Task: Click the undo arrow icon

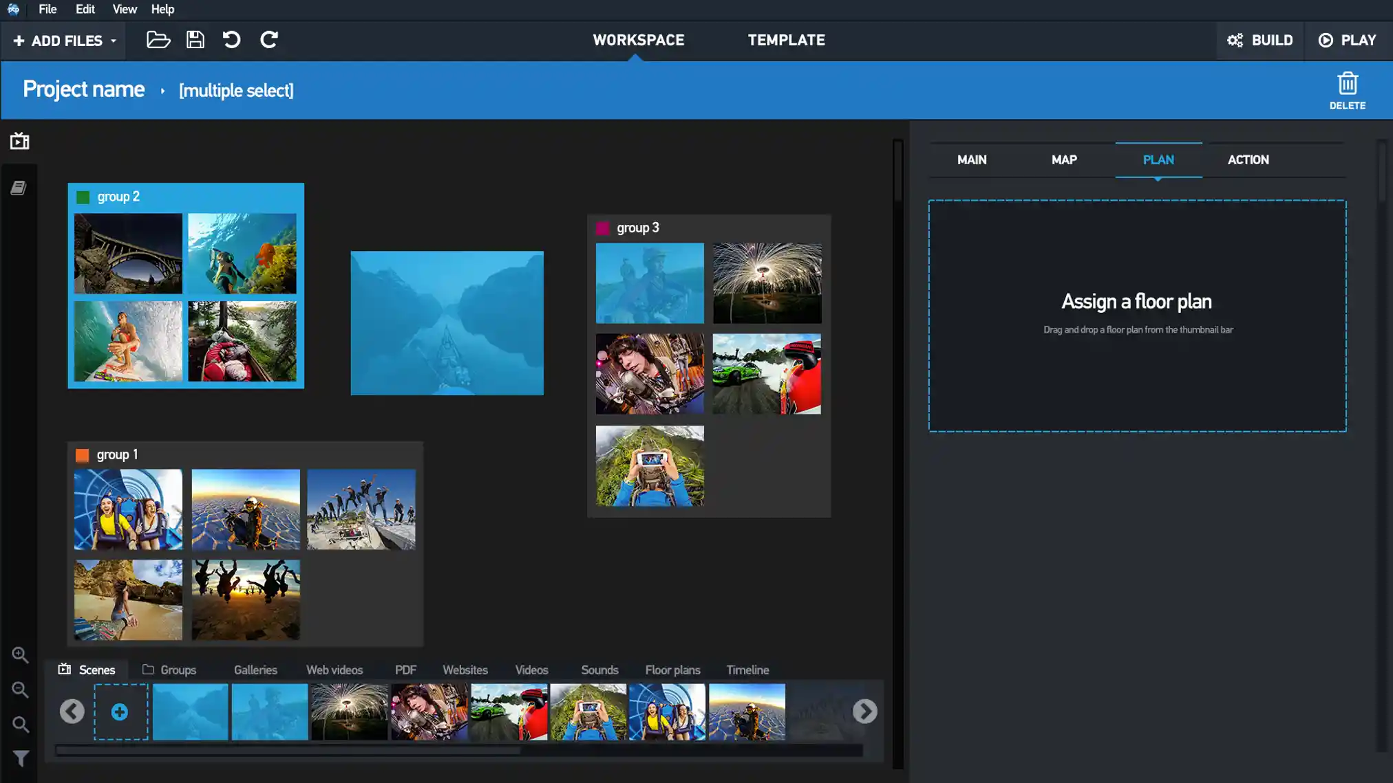Action: point(232,40)
